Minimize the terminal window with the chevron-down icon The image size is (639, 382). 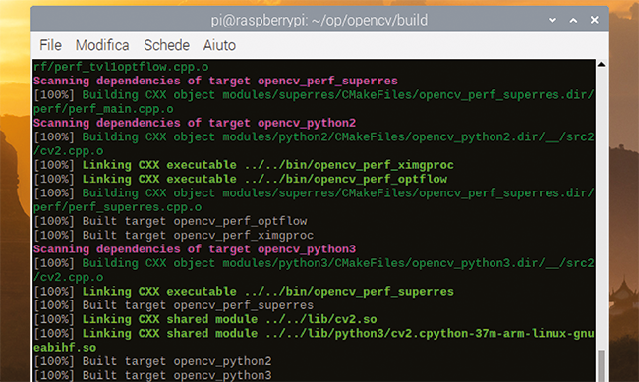point(552,20)
